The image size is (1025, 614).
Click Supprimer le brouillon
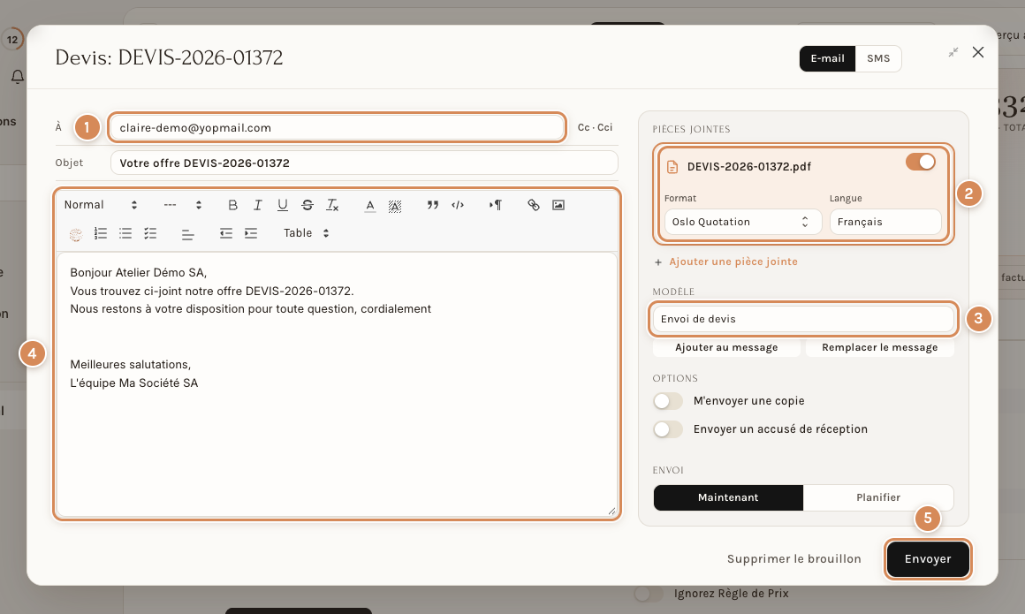point(793,559)
